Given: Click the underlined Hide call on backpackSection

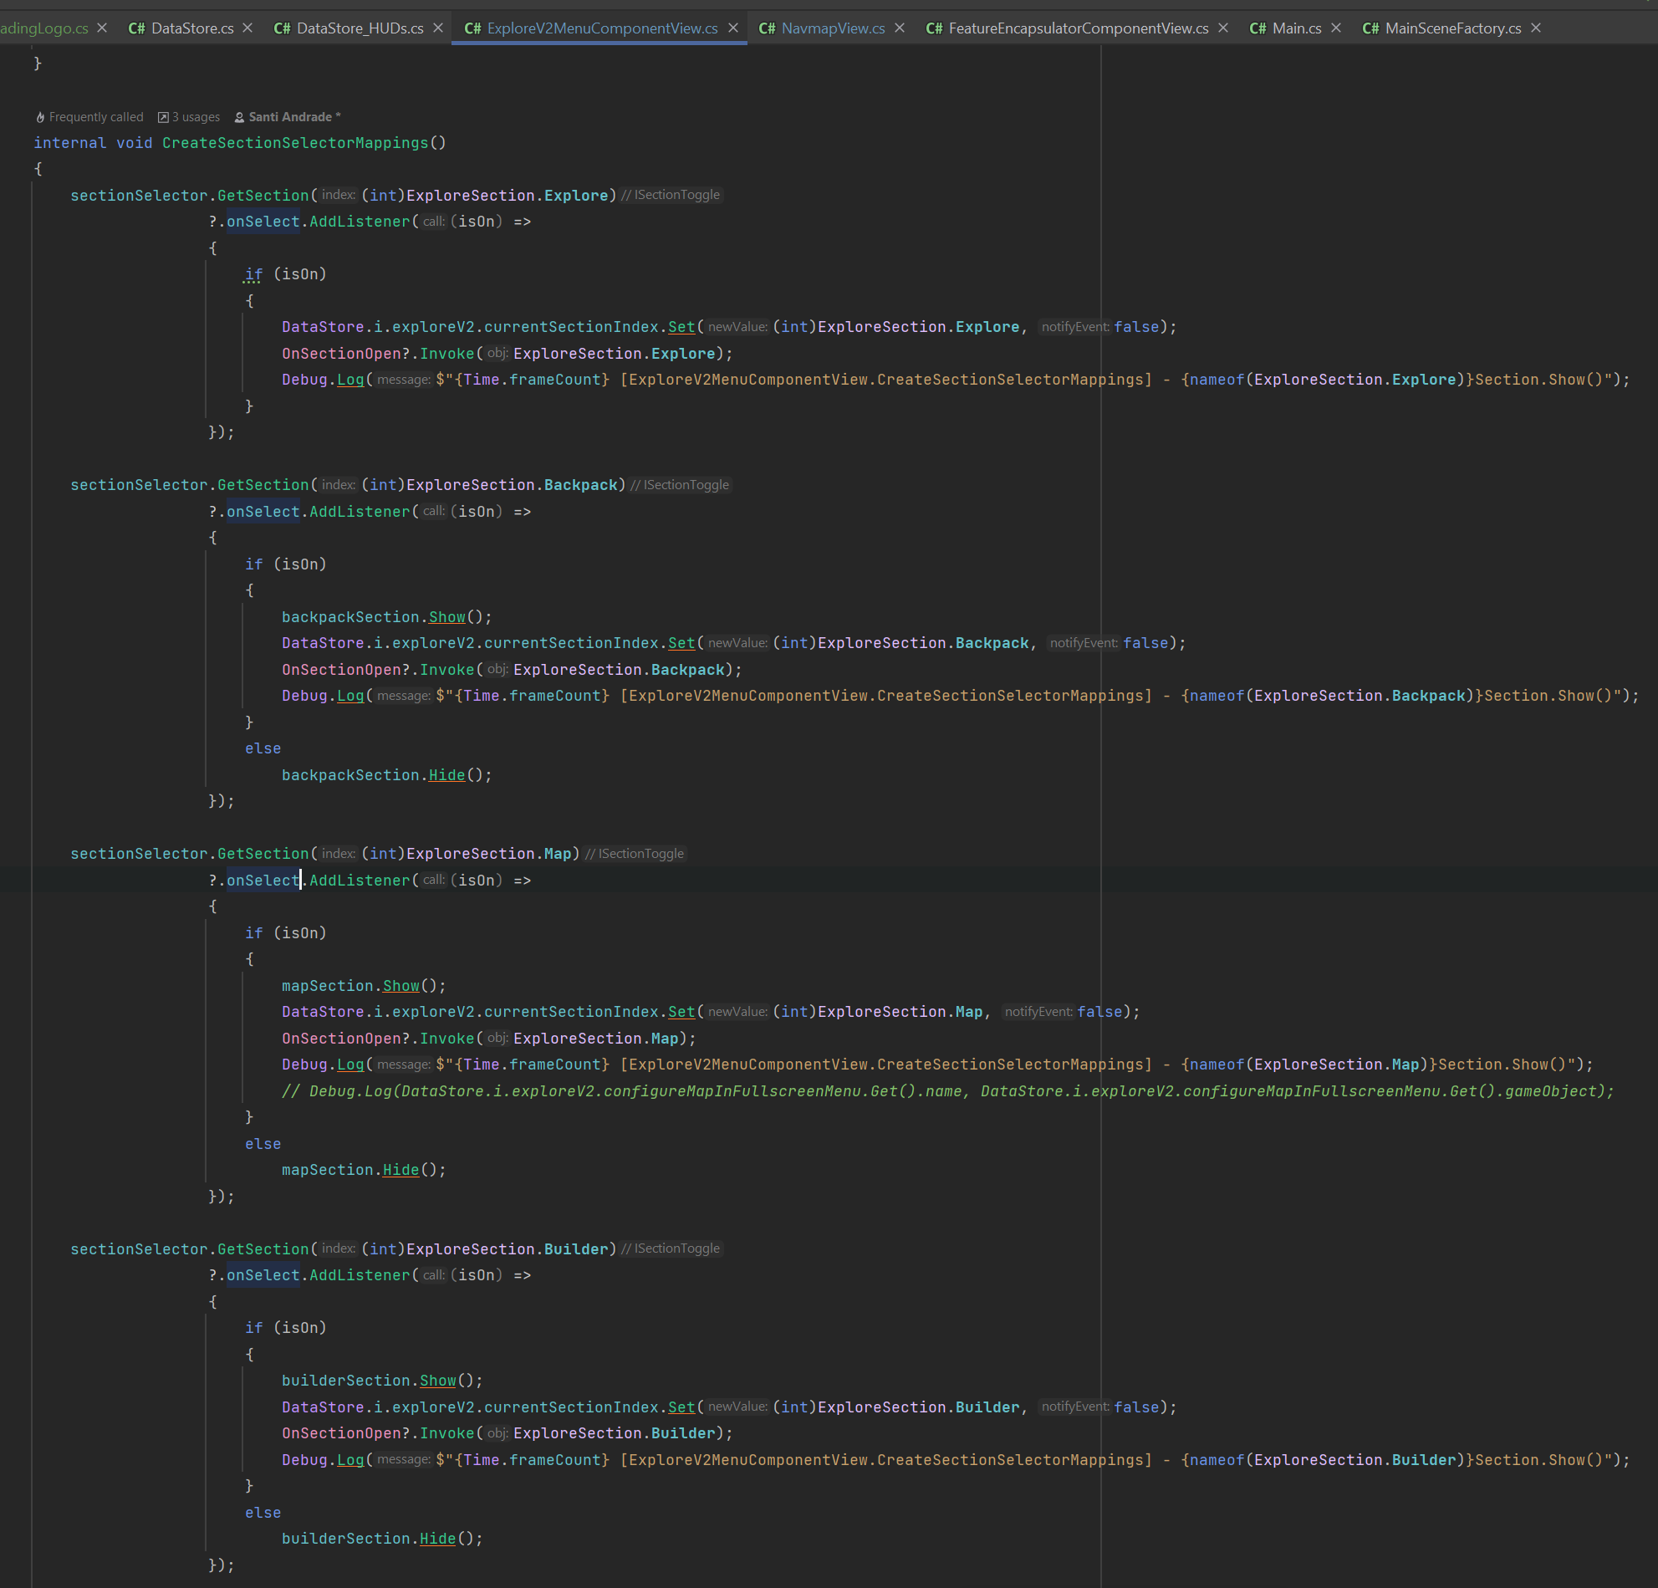Looking at the screenshot, I should point(446,775).
